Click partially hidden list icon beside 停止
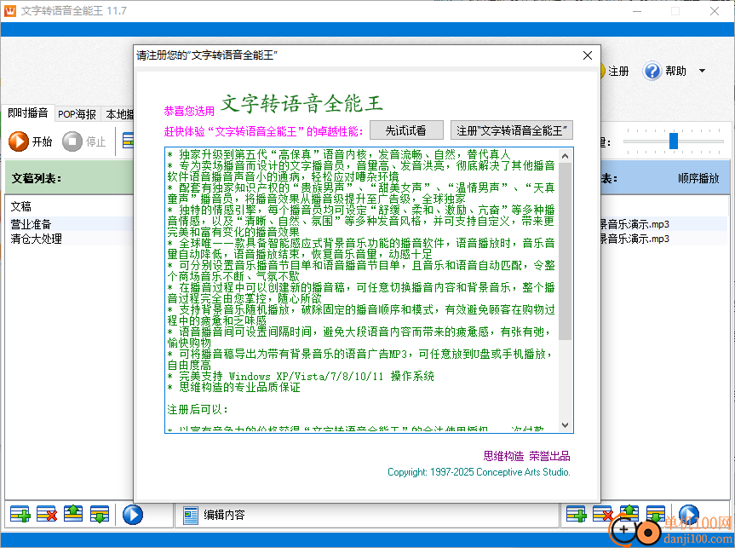Viewport: 735px width, 548px height. click(x=128, y=141)
